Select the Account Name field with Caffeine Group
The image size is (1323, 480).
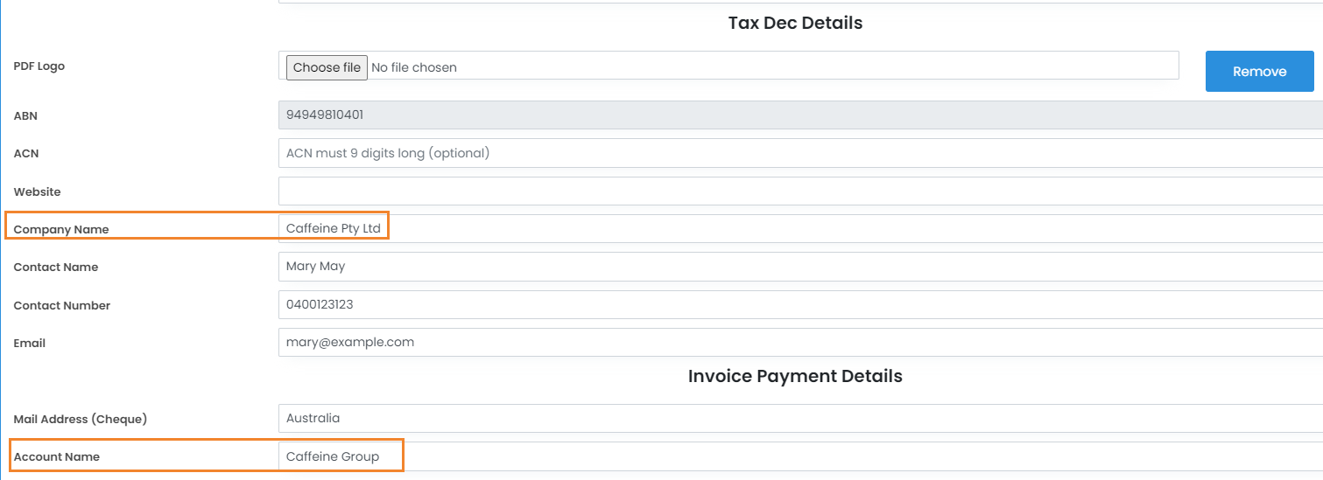point(788,456)
